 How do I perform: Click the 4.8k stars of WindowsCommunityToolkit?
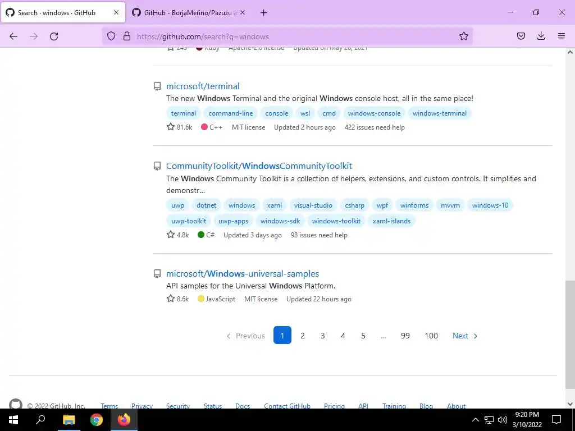pyautogui.click(x=178, y=235)
